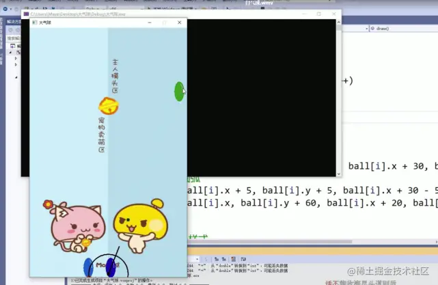
Task: Click the ball[i].y + 60 code line
Action: coord(312,202)
